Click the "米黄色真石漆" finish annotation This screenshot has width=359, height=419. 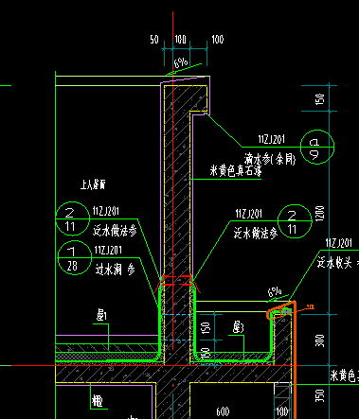coord(236,171)
